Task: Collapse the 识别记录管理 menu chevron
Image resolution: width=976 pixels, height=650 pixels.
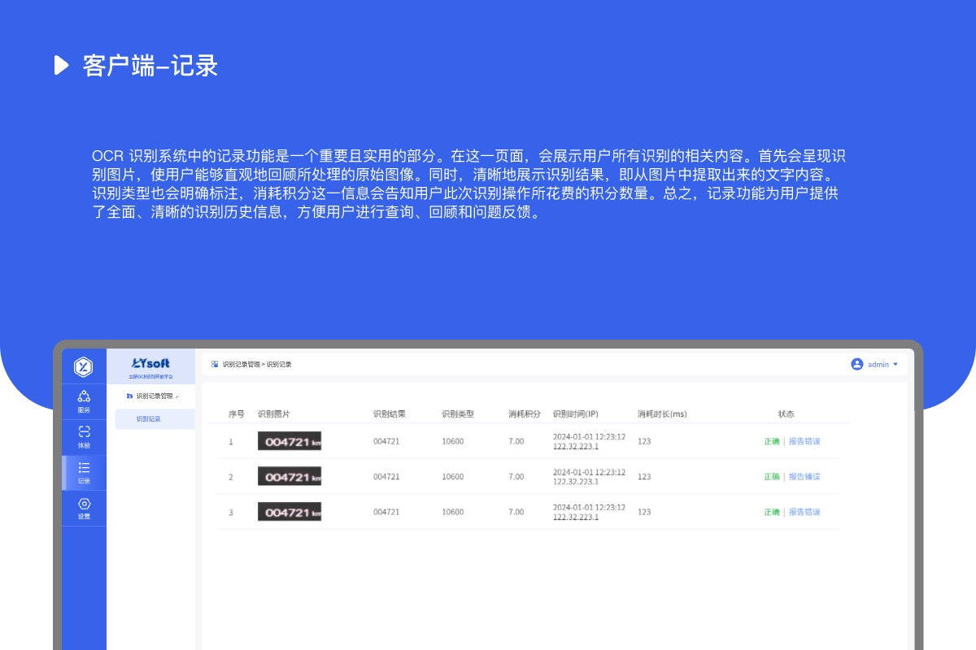Action: (177, 396)
